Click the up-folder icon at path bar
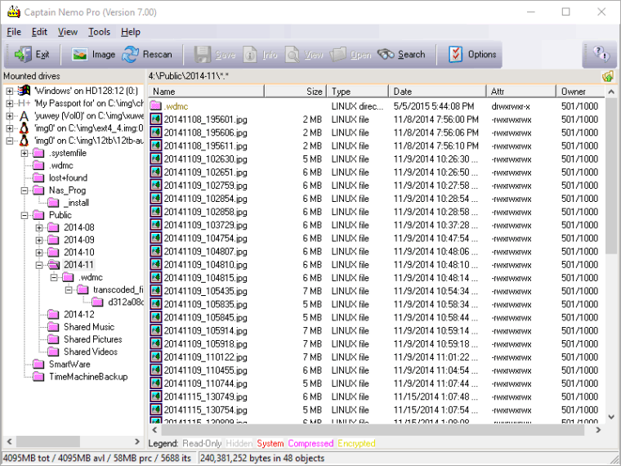 click(608, 77)
